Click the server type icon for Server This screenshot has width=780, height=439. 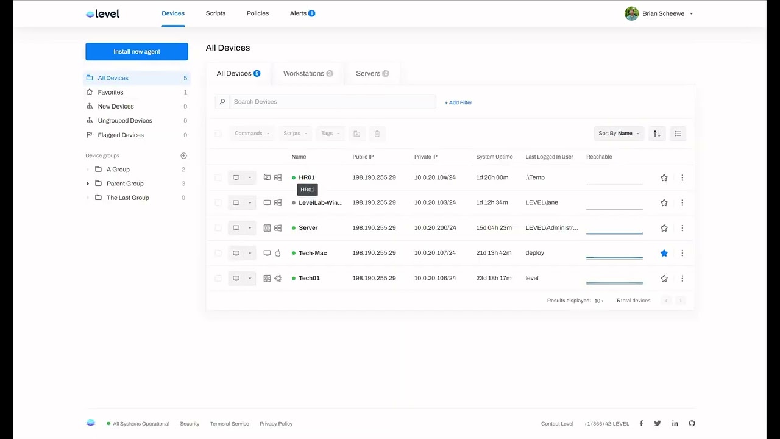(x=267, y=228)
